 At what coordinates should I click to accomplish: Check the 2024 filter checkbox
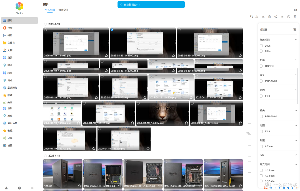(x=261, y=51)
